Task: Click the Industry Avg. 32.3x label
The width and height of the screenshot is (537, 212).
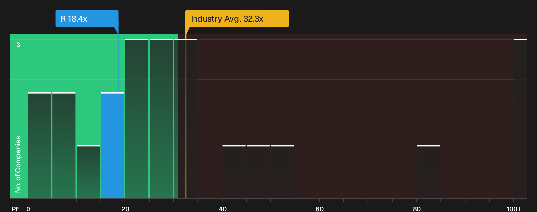Action: 237,19
